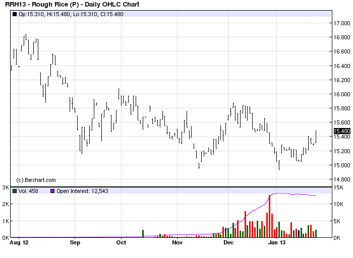
Task: Click the 16.800 price axis label
Action: tap(342, 37)
